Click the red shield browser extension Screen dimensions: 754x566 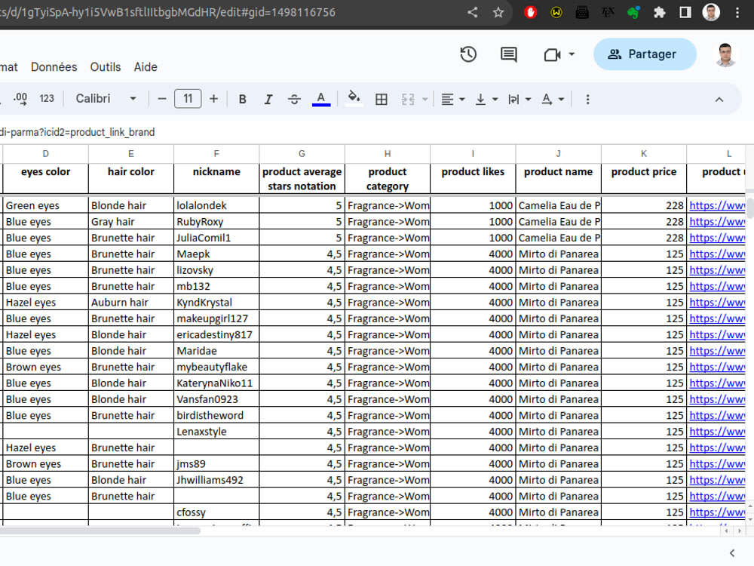point(530,13)
